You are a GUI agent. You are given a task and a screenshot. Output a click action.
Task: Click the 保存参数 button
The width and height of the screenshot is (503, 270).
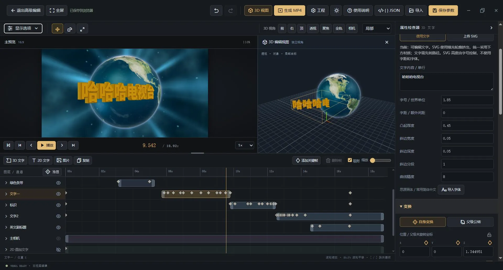pos(443,10)
